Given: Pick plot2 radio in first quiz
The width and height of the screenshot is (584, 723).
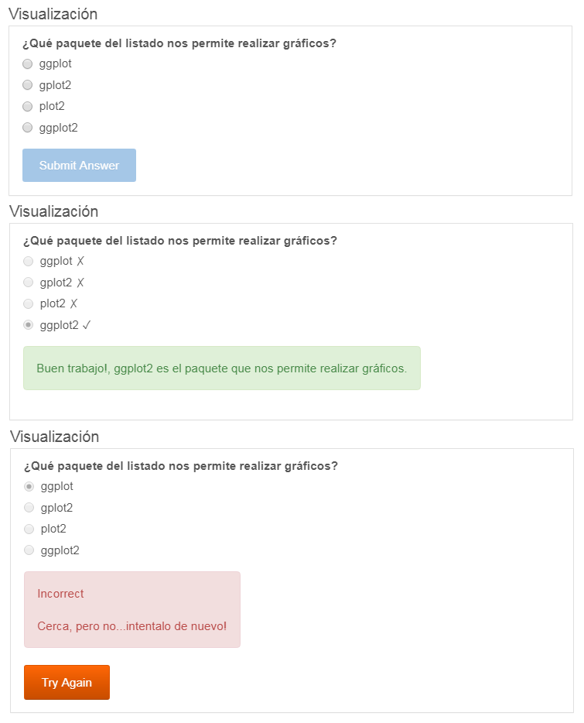Looking at the screenshot, I should [x=28, y=106].
